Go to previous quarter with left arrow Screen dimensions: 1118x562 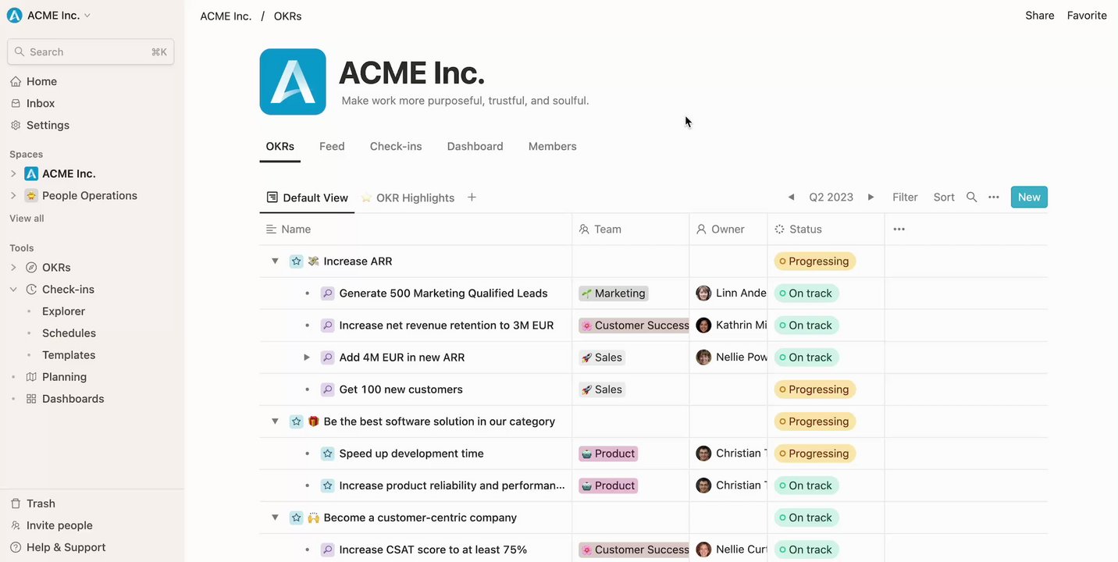[x=791, y=197]
